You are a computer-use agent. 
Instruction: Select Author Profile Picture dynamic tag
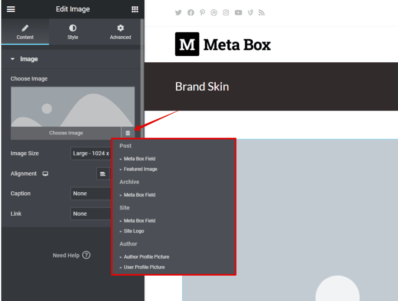(147, 257)
